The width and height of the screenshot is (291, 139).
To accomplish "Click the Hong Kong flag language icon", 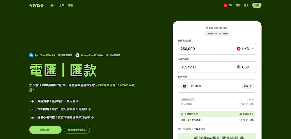I will 226,5.
